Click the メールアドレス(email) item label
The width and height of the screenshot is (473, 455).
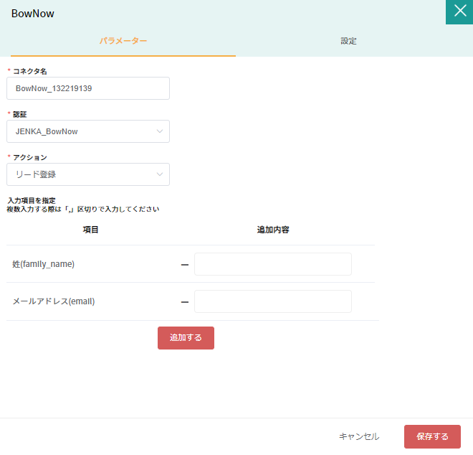pyautogui.click(x=54, y=301)
